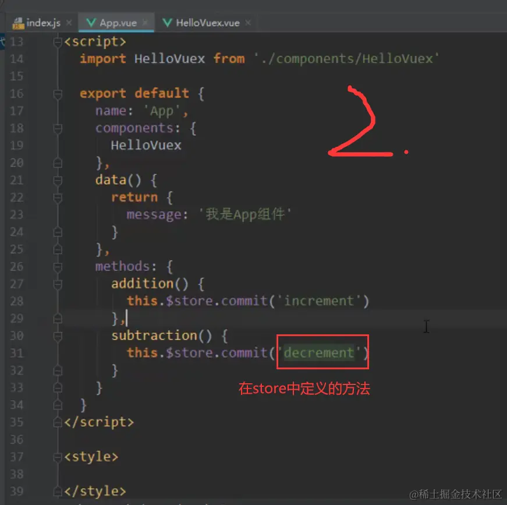Click the 'import' keyword on line 14
507x505 pixels.
coord(103,59)
